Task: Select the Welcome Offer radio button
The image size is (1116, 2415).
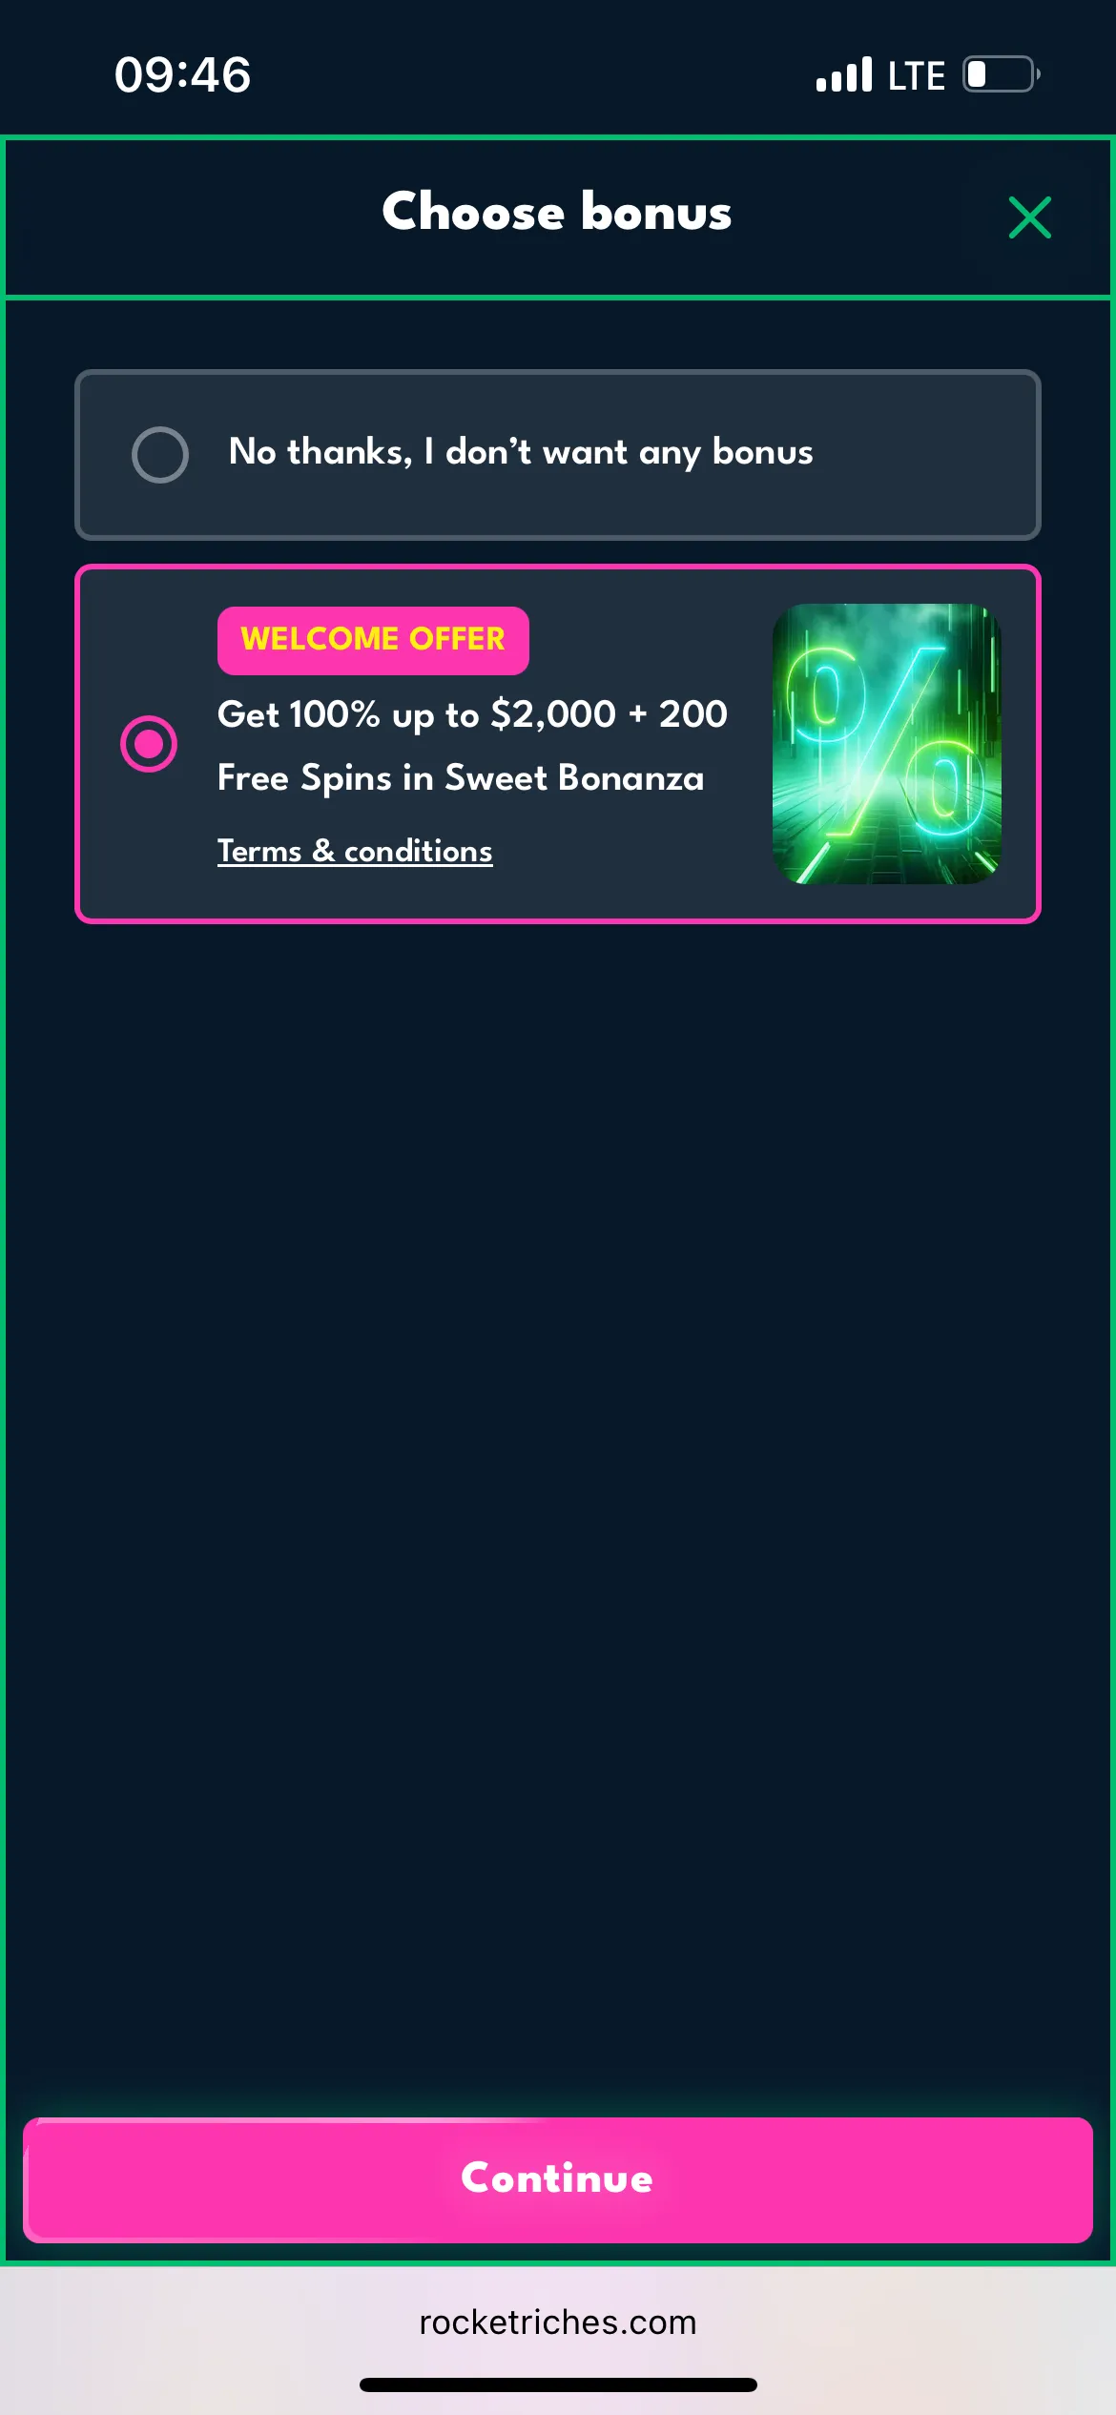Action: pyautogui.click(x=149, y=743)
